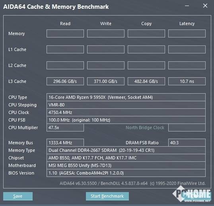Click the L2 Cache Write field

(x=106, y=65)
